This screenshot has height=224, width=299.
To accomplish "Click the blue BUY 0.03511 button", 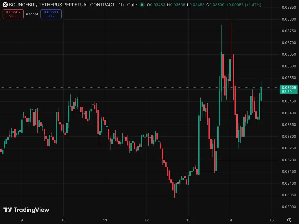I will [51, 14].
